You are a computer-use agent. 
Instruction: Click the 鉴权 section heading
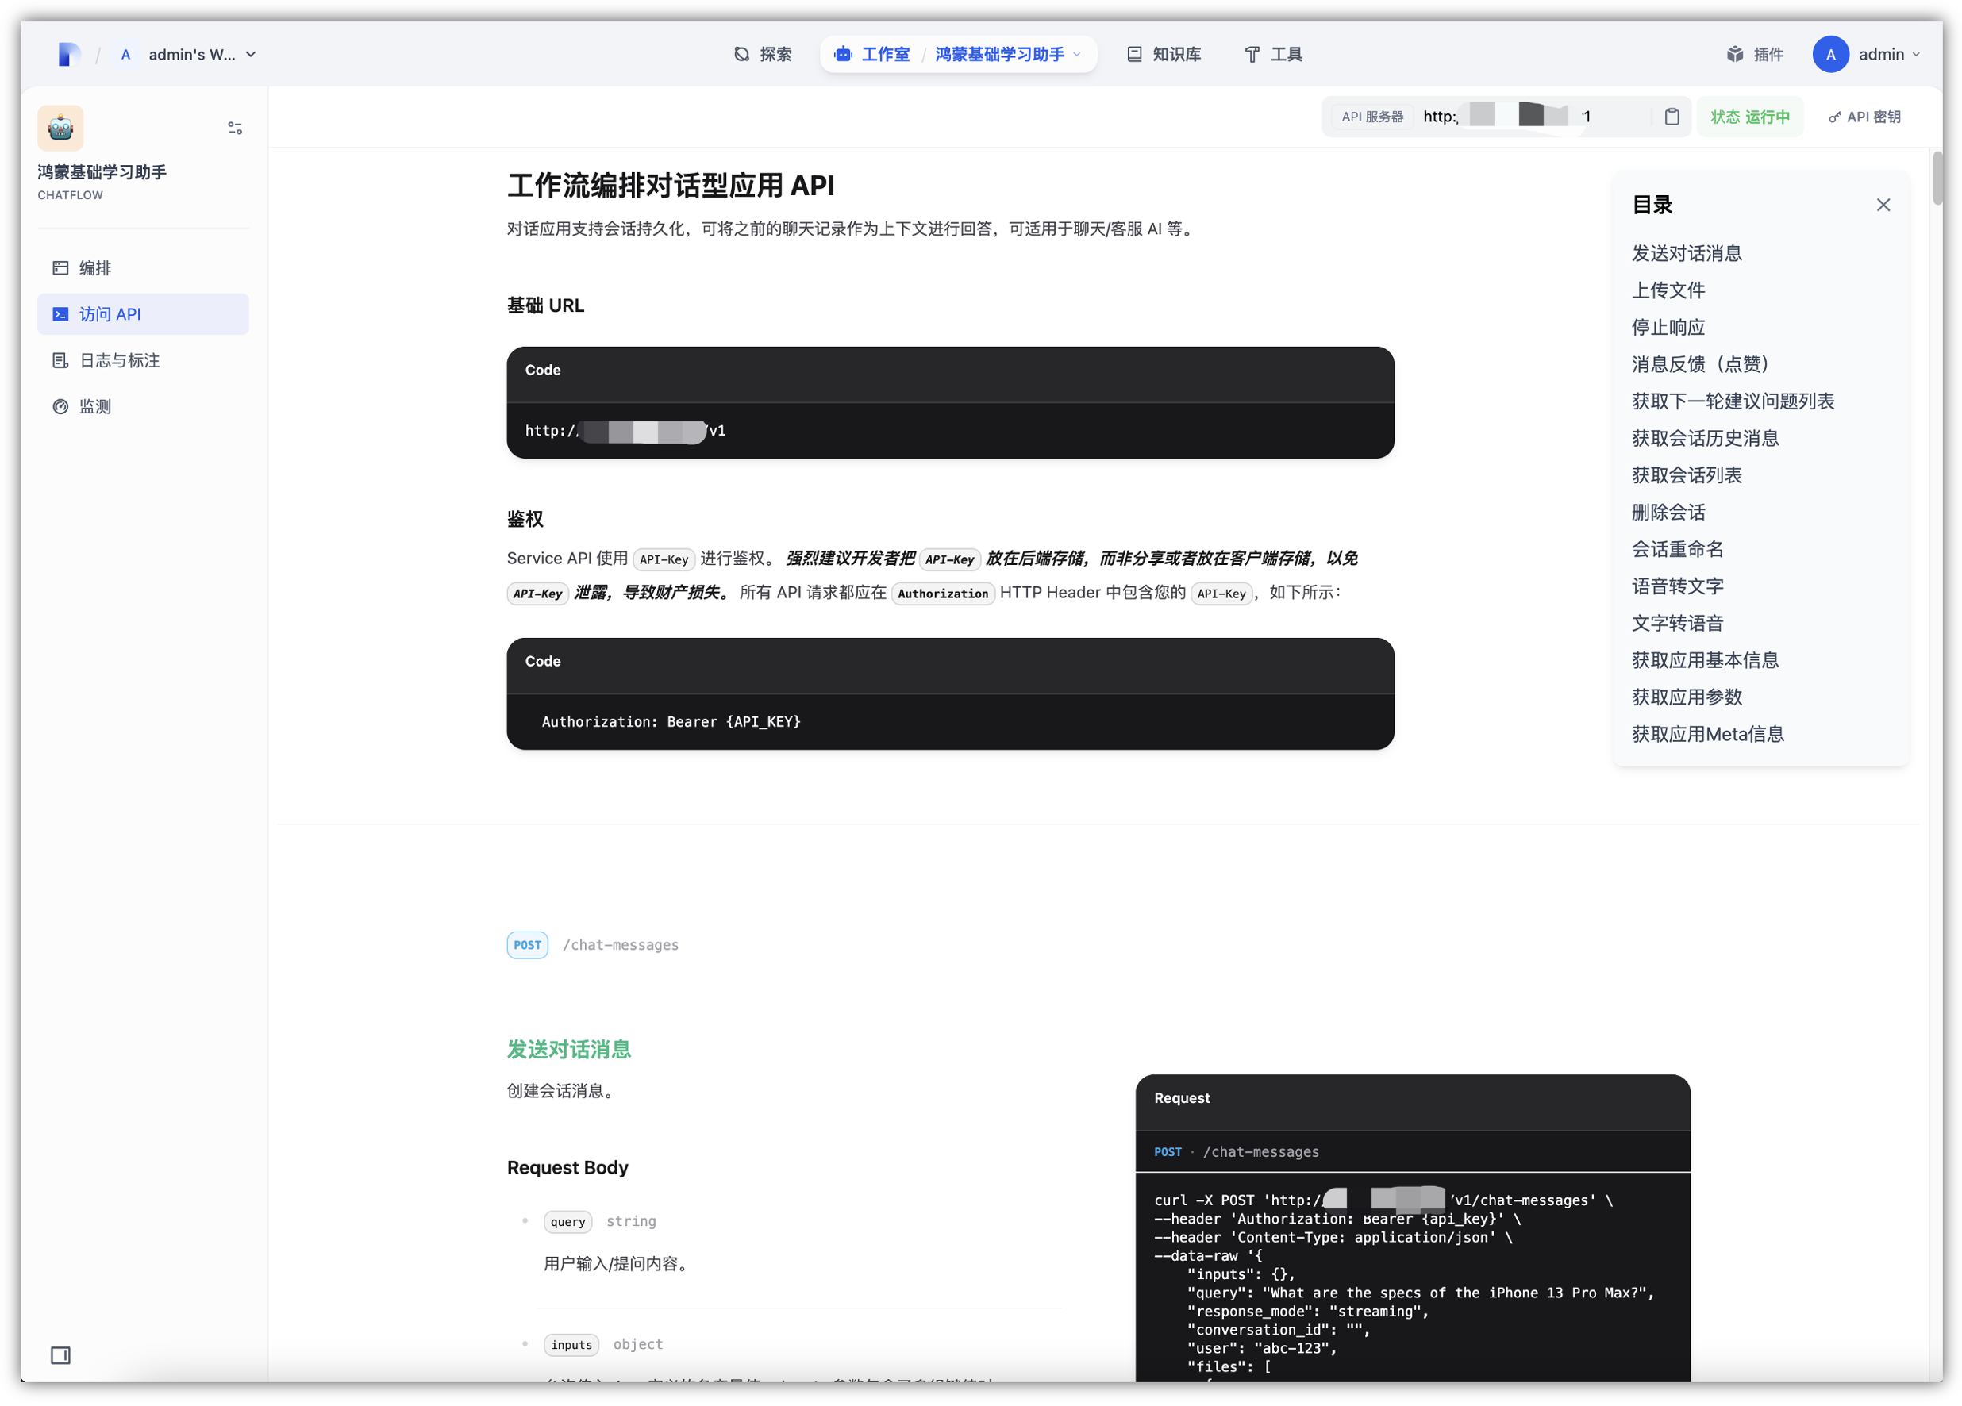coord(525,520)
